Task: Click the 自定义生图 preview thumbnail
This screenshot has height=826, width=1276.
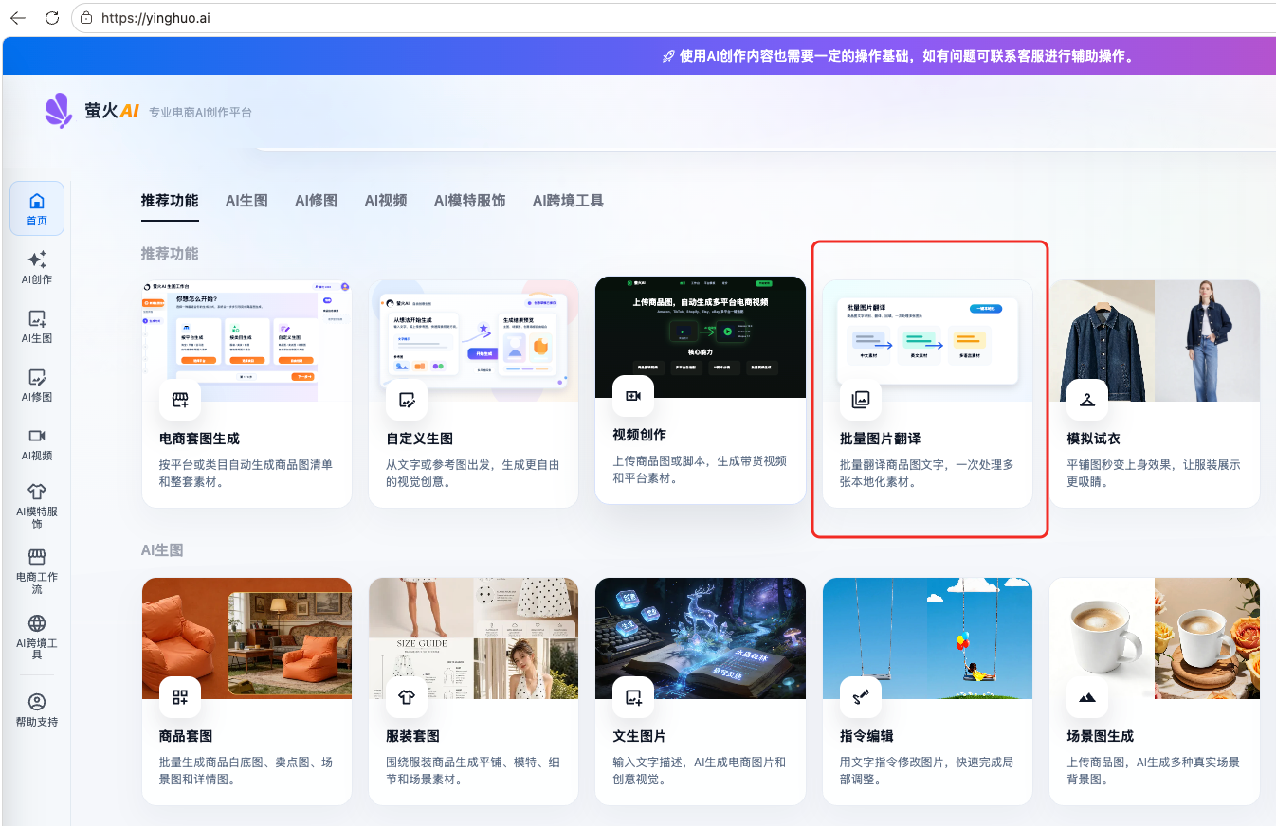Action: click(473, 341)
